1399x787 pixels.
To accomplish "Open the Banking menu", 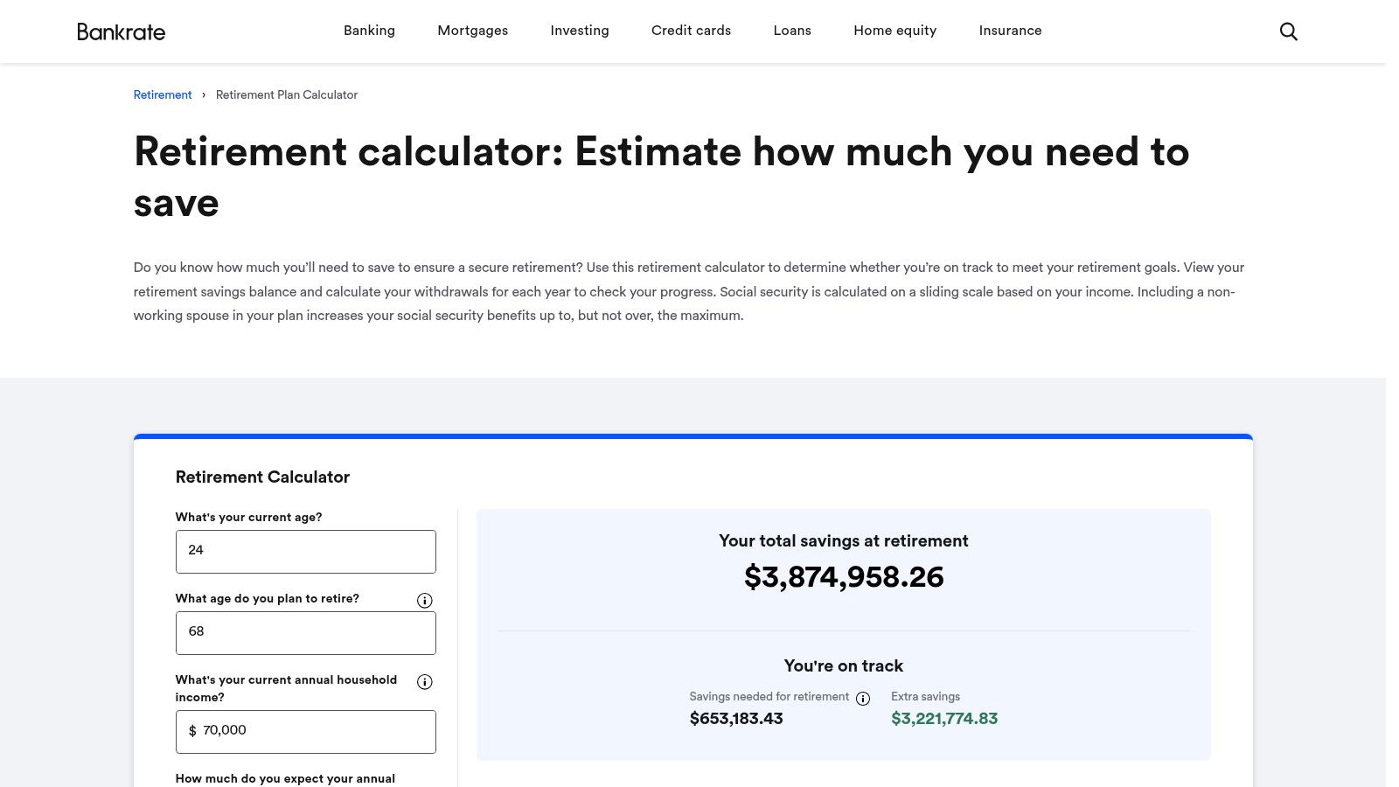I will click(369, 31).
